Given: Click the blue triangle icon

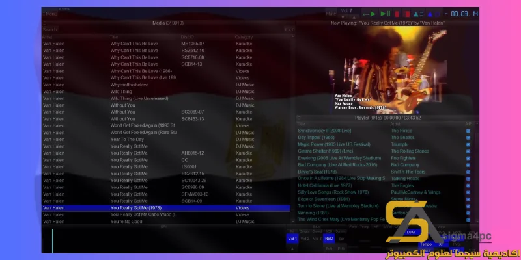Looking at the screenshot, I should (430, 14).
